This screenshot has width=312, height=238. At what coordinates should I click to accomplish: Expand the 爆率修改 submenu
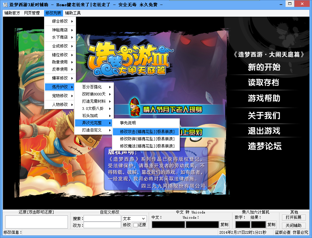(60, 78)
